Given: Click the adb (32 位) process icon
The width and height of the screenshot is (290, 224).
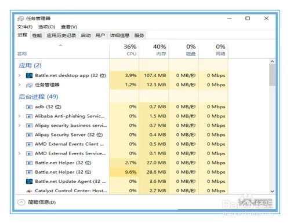Looking at the screenshot, I should (x=29, y=107).
